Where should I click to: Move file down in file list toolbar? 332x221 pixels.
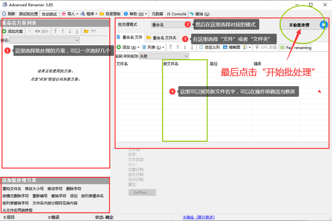pos(185,47)
